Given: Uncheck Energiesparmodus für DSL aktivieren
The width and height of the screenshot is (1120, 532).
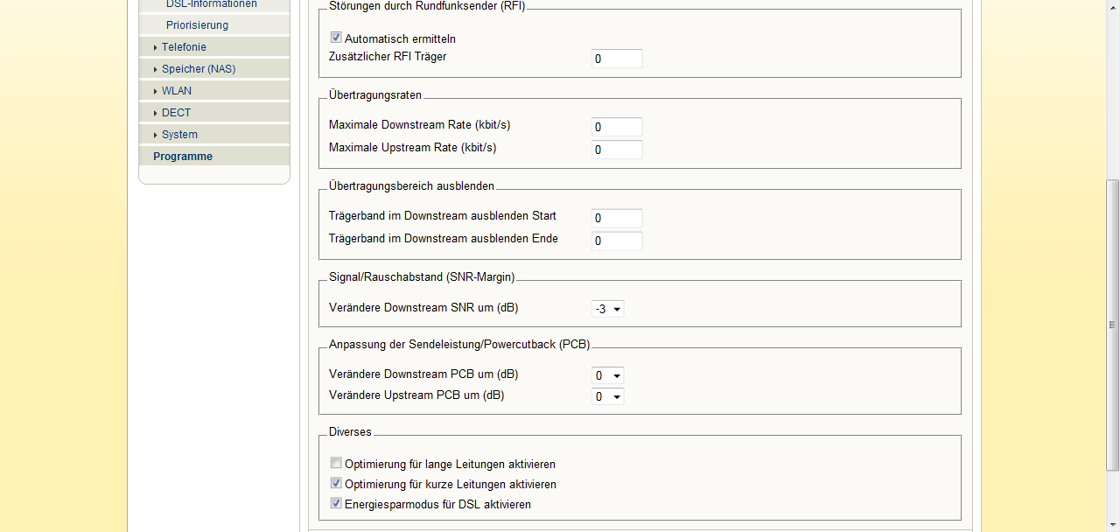Looking at the screenshot, I should 336,504.
